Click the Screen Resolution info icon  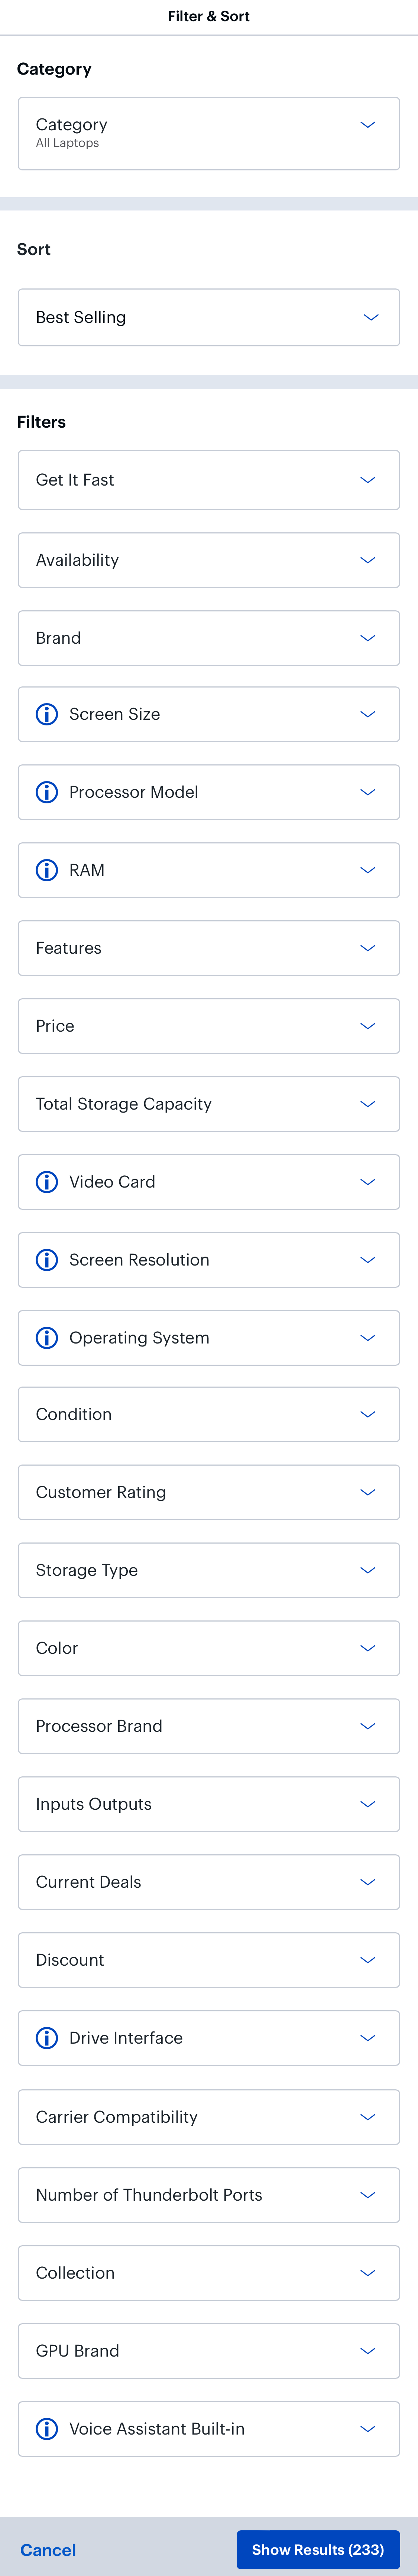coord(47,1260)
